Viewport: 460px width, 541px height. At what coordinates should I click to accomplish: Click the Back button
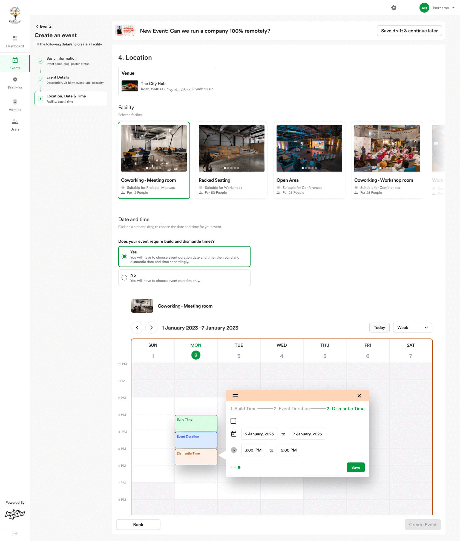coord(138,525)
